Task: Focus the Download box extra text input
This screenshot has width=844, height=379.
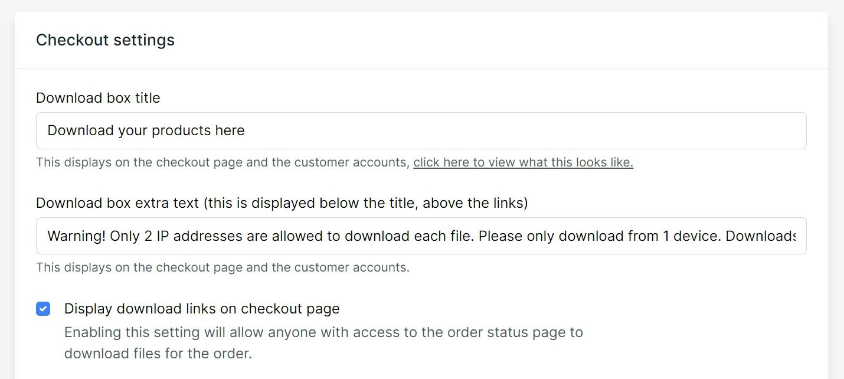Action: pyautogui.click(x=421, y=236)
